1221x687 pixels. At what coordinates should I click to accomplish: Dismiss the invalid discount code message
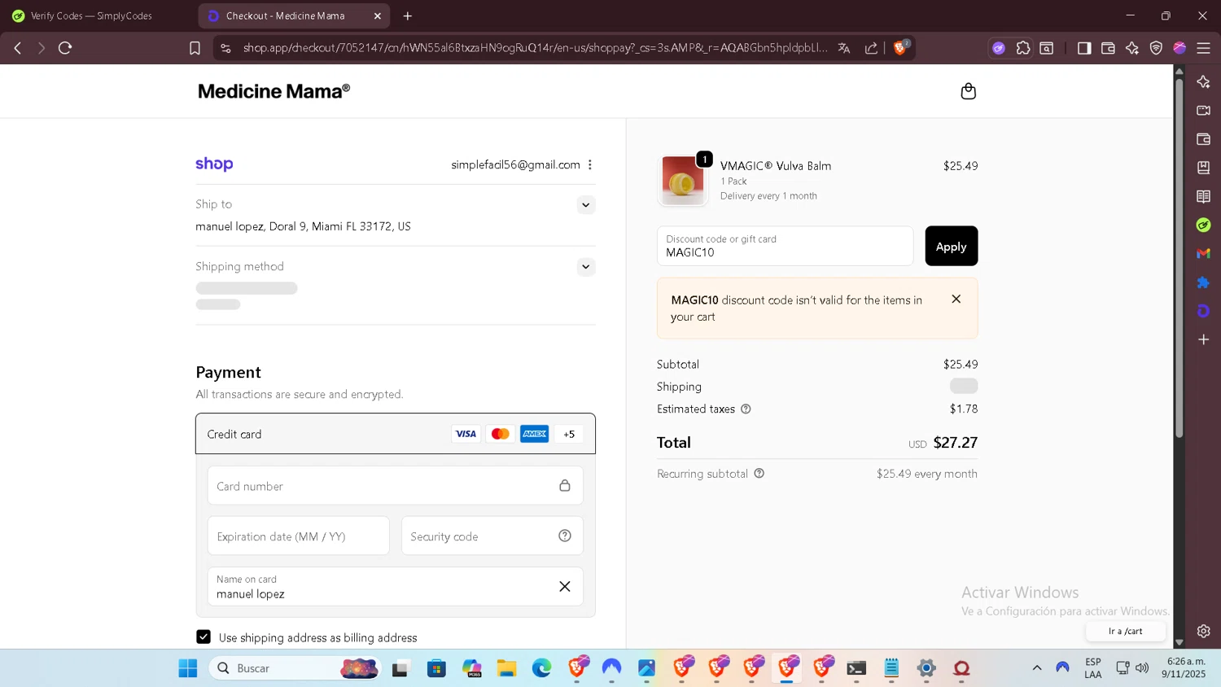click(956, 299)
